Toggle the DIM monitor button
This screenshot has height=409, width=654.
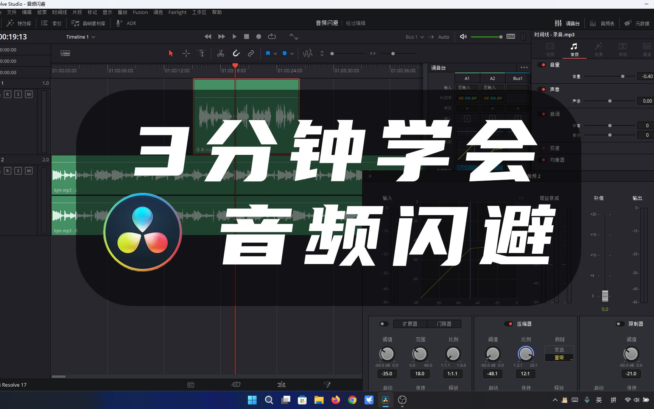click(511, 37)
